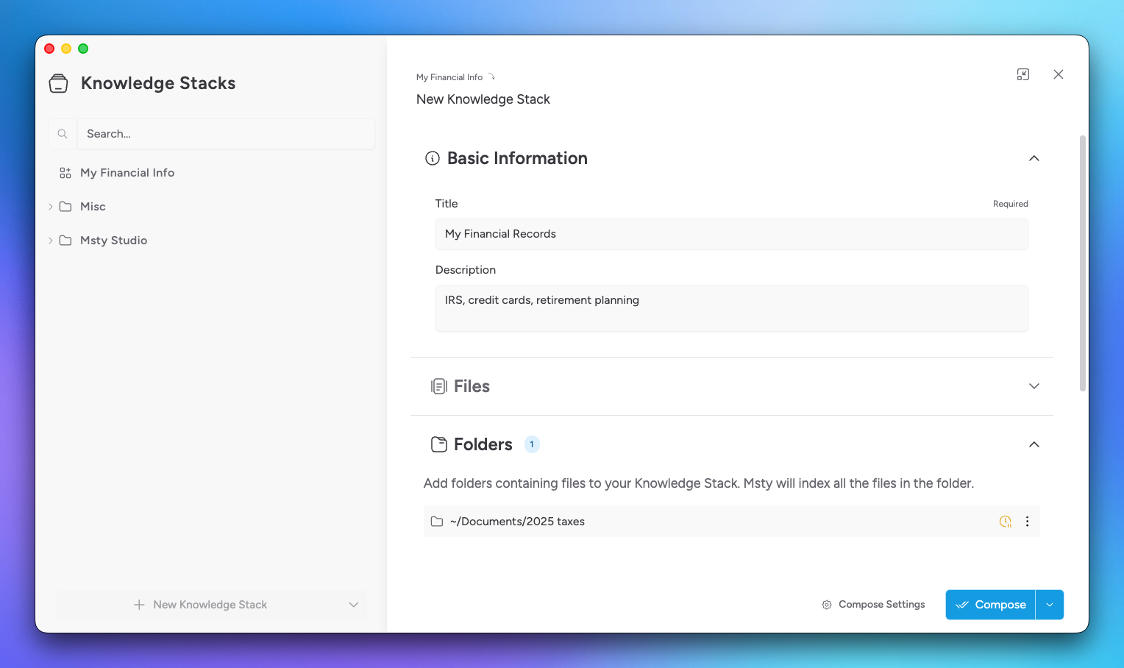
Task: Open the three-dot menu for 2025 taxes folder
Action: tap(1027, 522)
